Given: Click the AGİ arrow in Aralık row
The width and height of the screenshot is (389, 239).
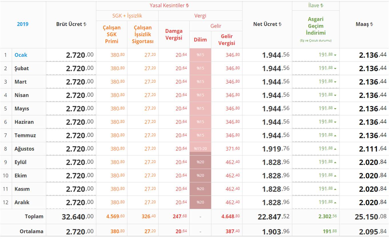Looking at the screenshot, I should [x=335, y=202].
